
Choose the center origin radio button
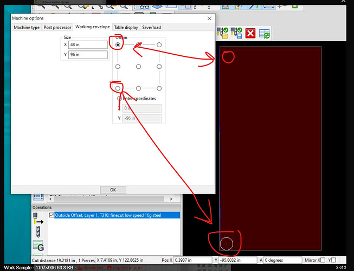coord(139,66)
